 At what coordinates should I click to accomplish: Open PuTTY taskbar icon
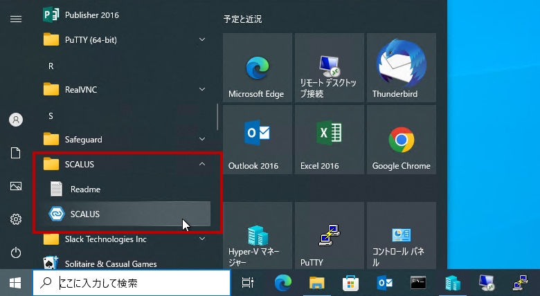click(x=521, y=283)
